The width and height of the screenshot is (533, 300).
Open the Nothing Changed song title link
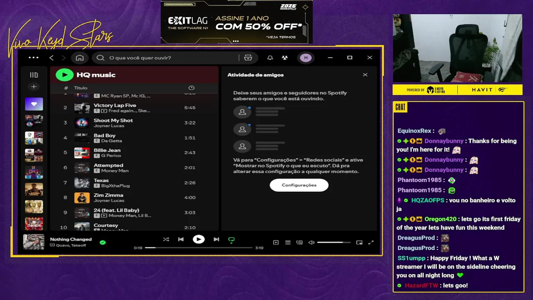point(71,239)
